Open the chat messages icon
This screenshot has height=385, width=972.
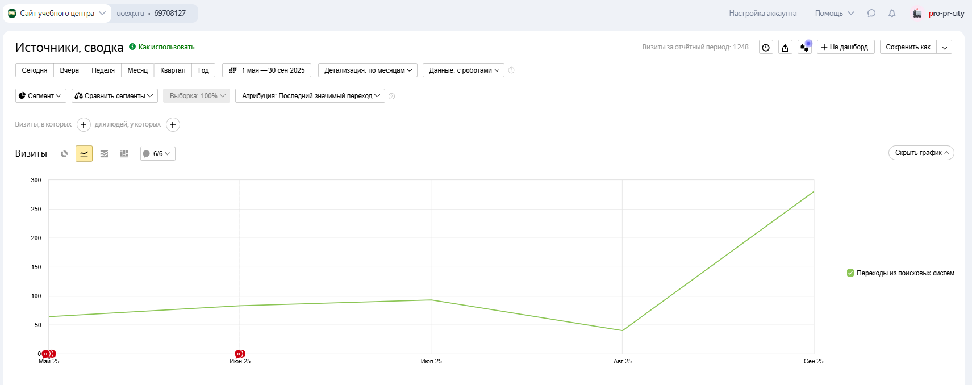[871, 13]
